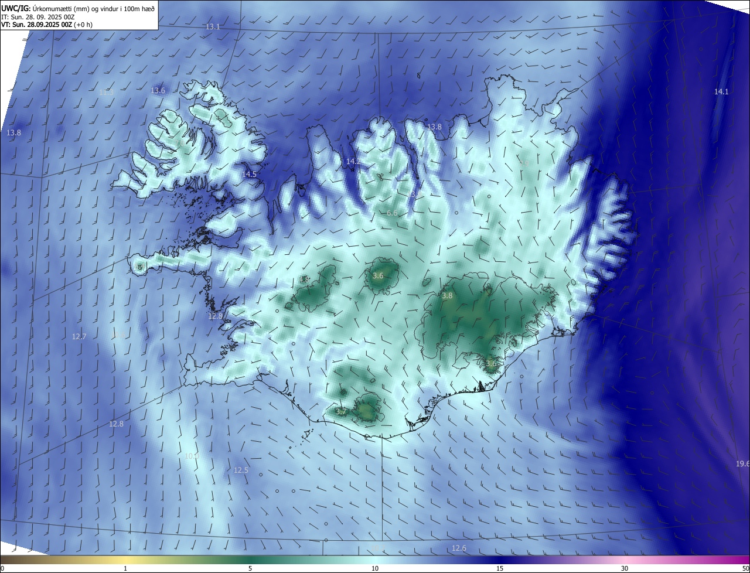Click the 15 label on the color scale
Image resolution: width=750 pixels, height=573 pixels.
click(500, 568)
